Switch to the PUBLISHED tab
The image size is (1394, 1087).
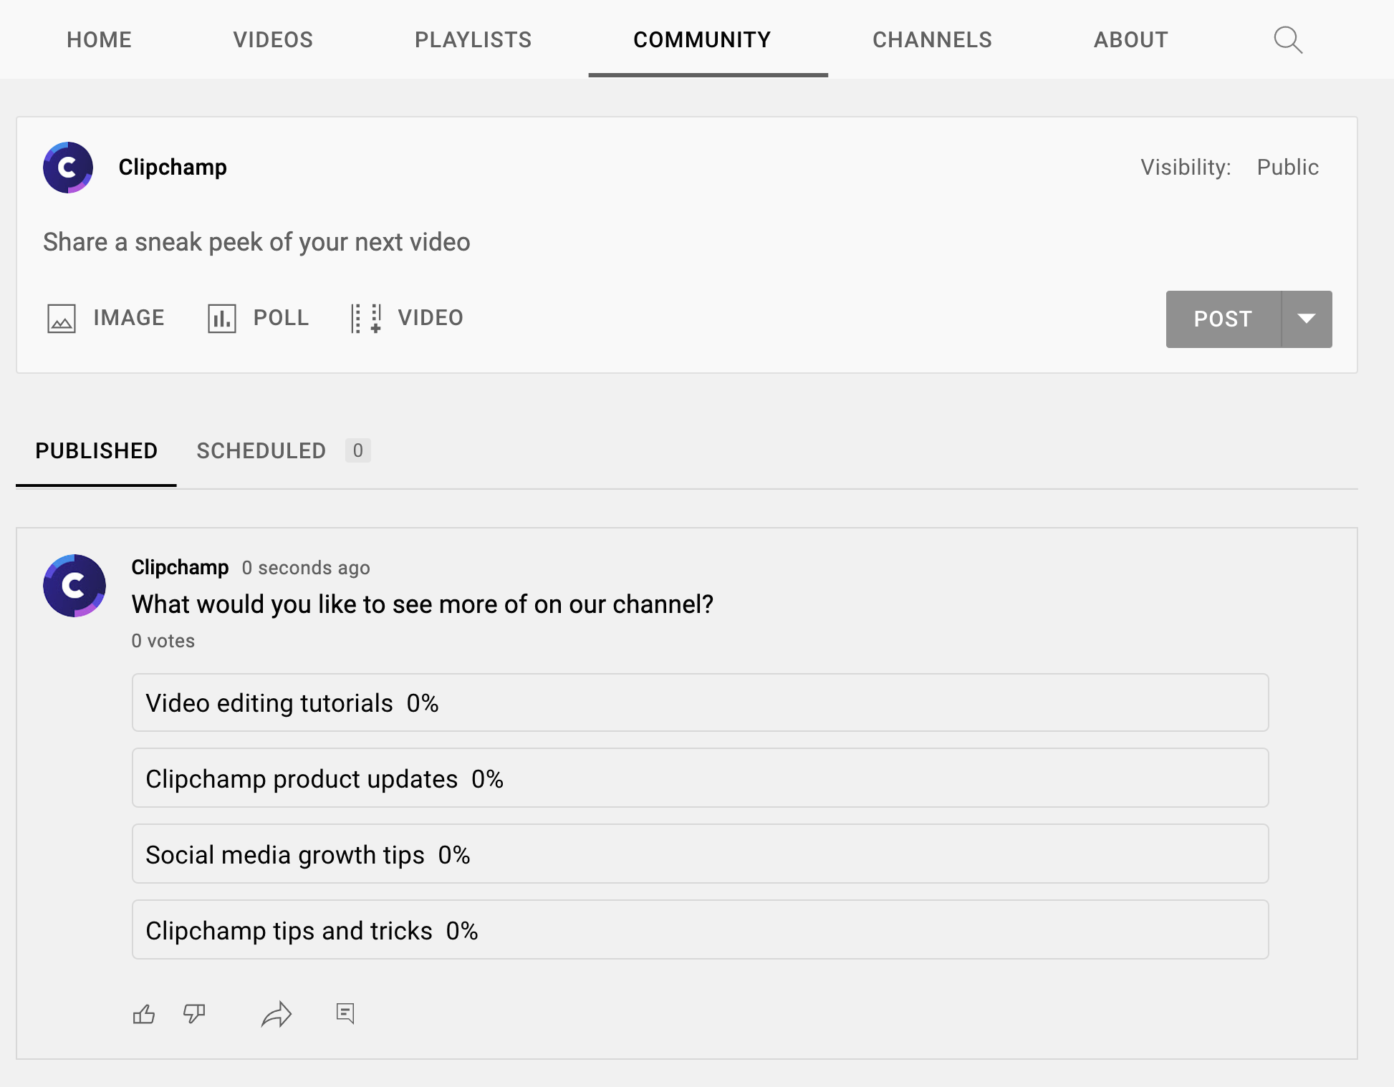click(97, 450)
